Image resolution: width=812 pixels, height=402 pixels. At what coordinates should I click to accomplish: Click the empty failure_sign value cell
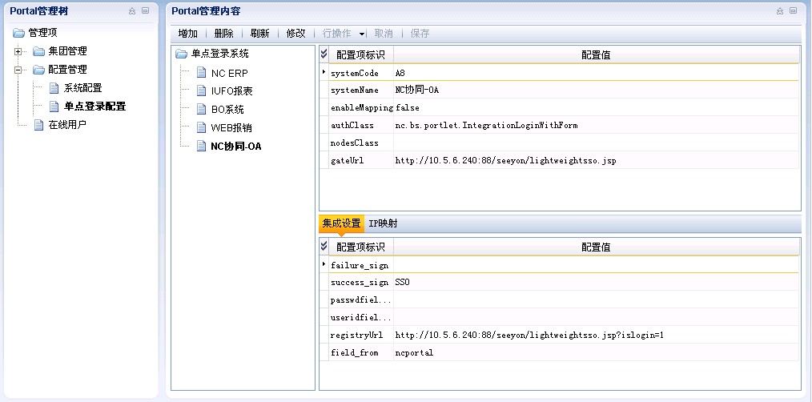pyautogui.click(x=596, y=265)
